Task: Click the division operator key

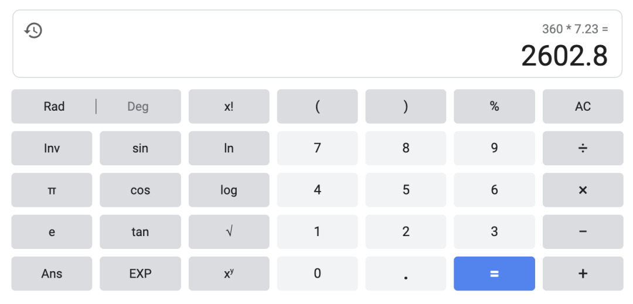Action: pos(583,148)
